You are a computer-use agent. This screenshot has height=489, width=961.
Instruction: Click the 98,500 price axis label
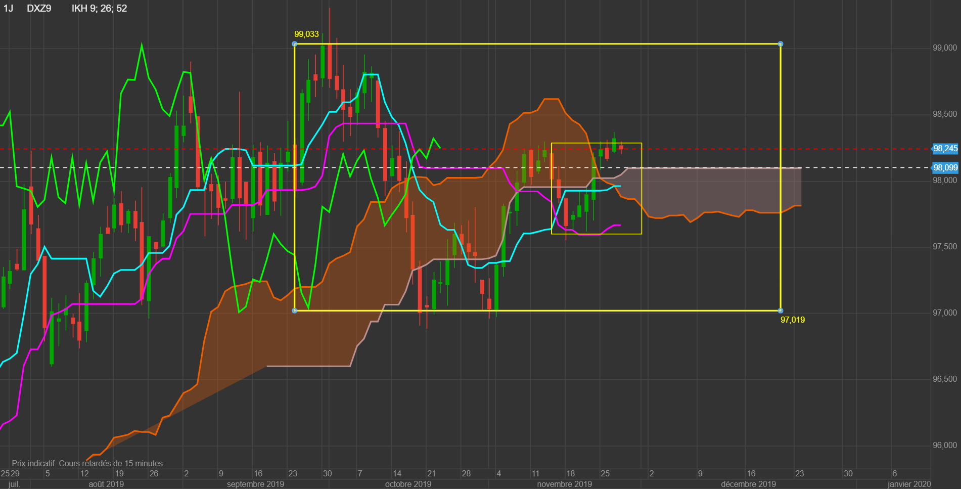click(x=945, y=114)
